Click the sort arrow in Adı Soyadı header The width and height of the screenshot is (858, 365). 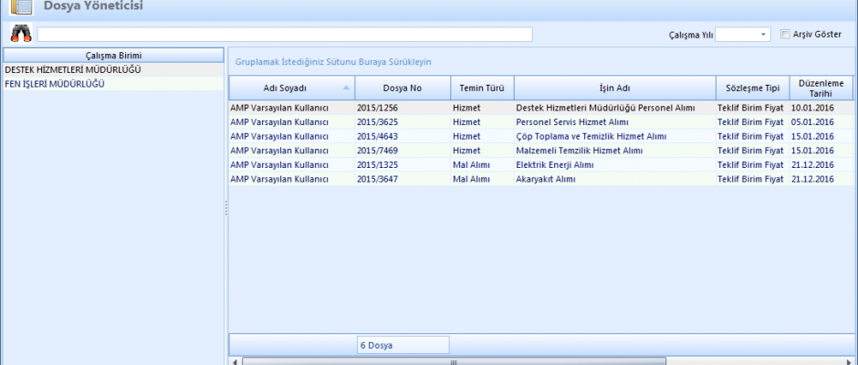(346, 88)
